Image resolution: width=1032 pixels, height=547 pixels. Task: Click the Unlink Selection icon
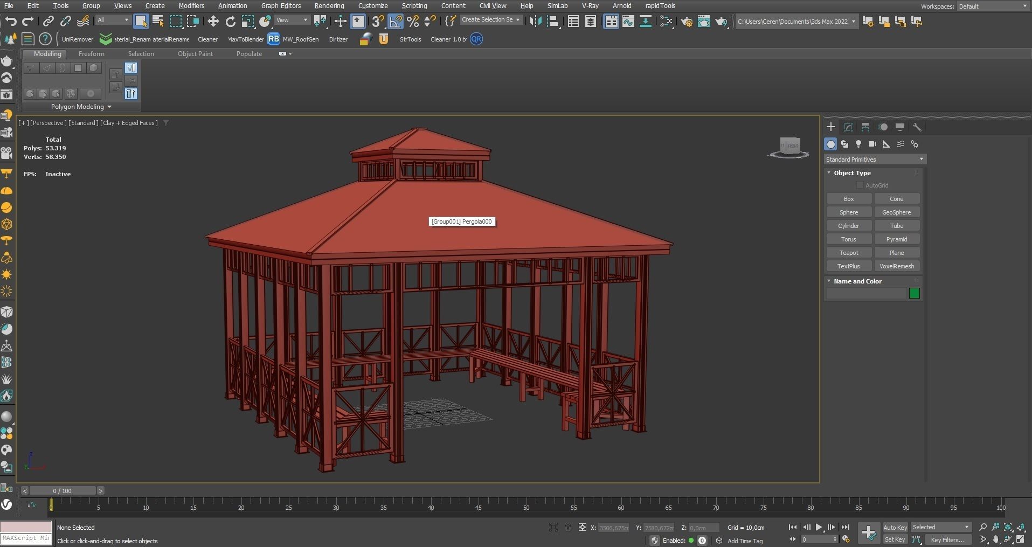pyautogui.click(x=66, y=21)
